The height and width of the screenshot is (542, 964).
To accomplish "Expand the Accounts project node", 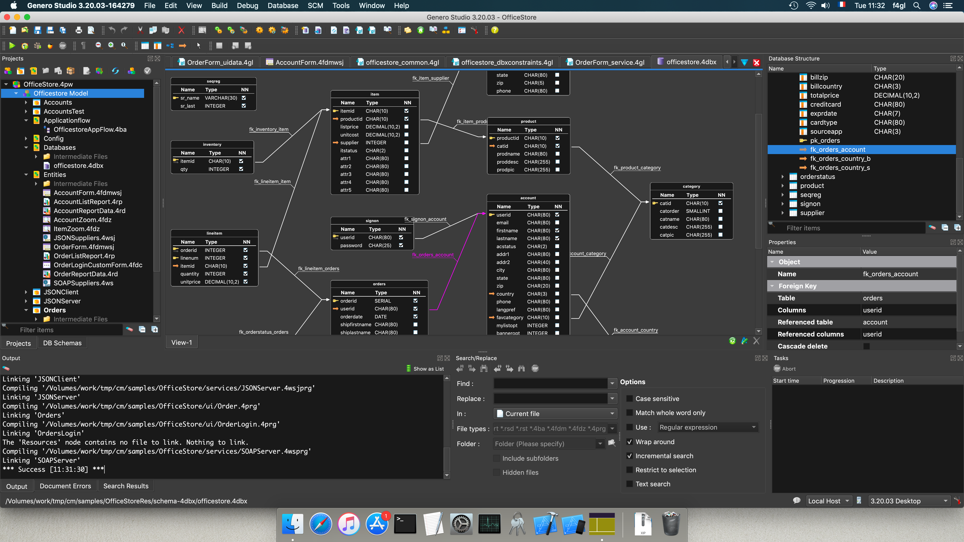I will click(x=26, y=102).
